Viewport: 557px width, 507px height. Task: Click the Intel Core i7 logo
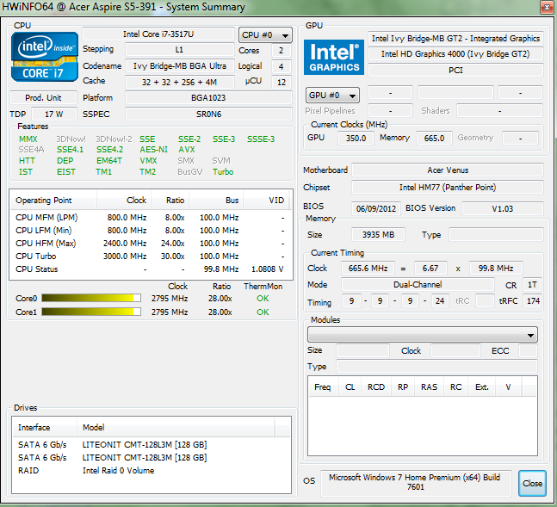click(x=45, y=57)
